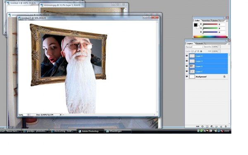Open the status bar Doc info arrow menu
Viewport: 248px width, 155px height.
coord(61,115)
